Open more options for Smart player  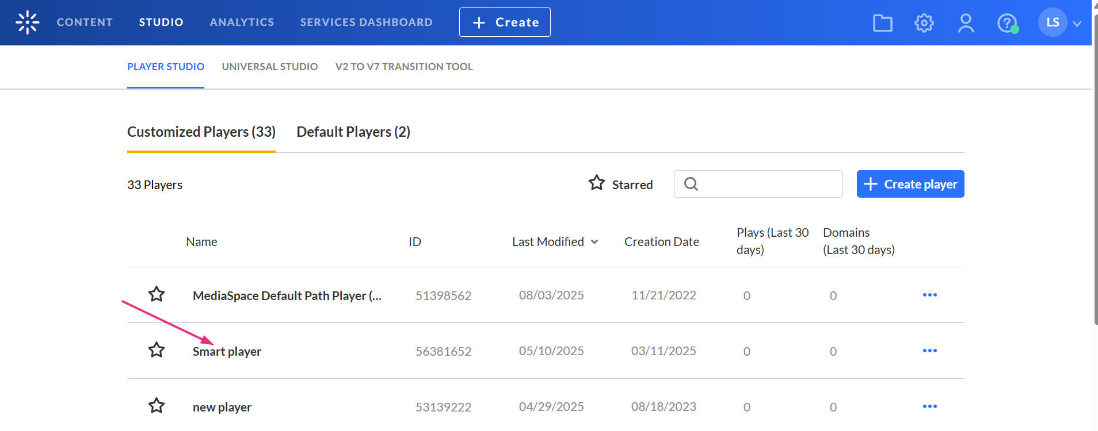(x=929, y=351)
